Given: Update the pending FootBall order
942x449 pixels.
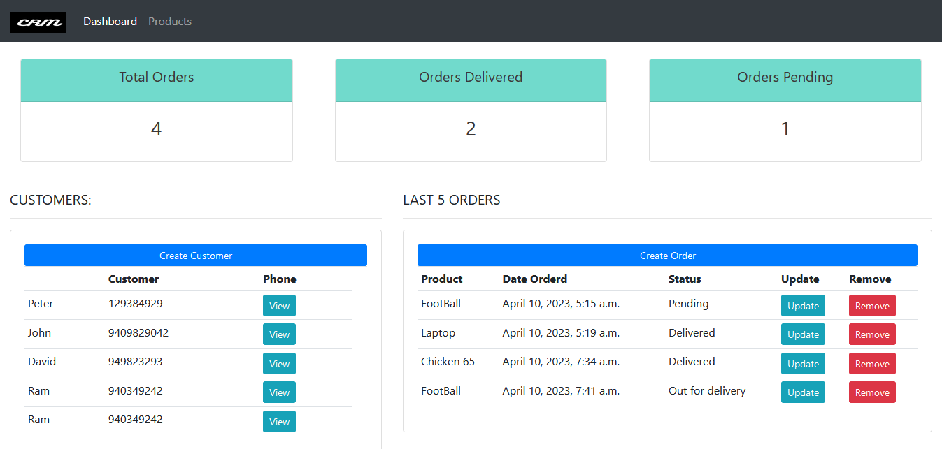Looking at the screenshot, I should (x=802, y=305).
